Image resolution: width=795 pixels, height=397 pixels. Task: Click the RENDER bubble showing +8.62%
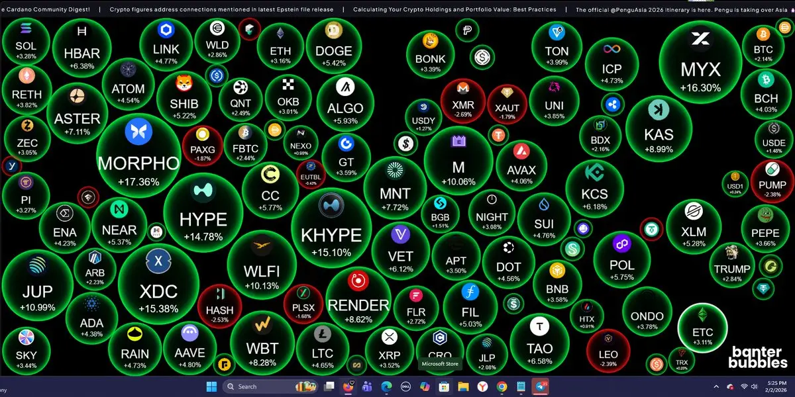pos(358,298)
